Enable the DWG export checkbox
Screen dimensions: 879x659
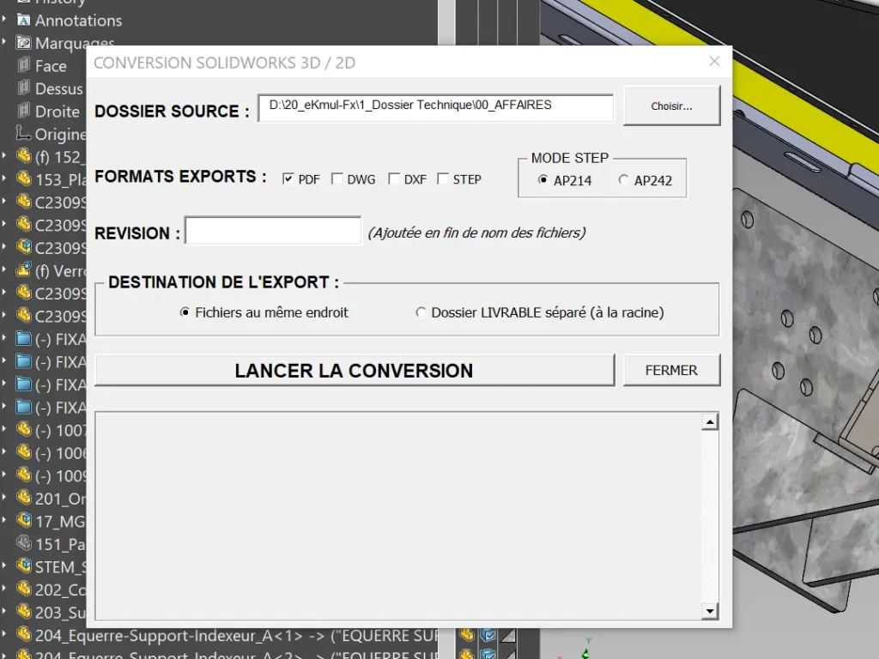339,178
